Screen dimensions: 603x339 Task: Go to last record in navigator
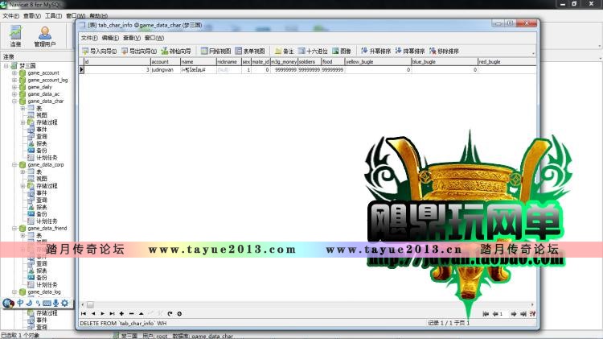(112, 313)
